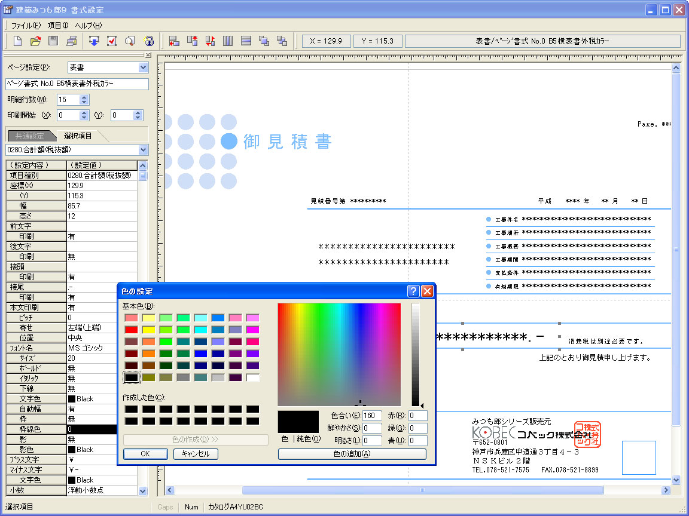
Task: Click the last overlapping squares toolbar icon
Action: point(282,41)
